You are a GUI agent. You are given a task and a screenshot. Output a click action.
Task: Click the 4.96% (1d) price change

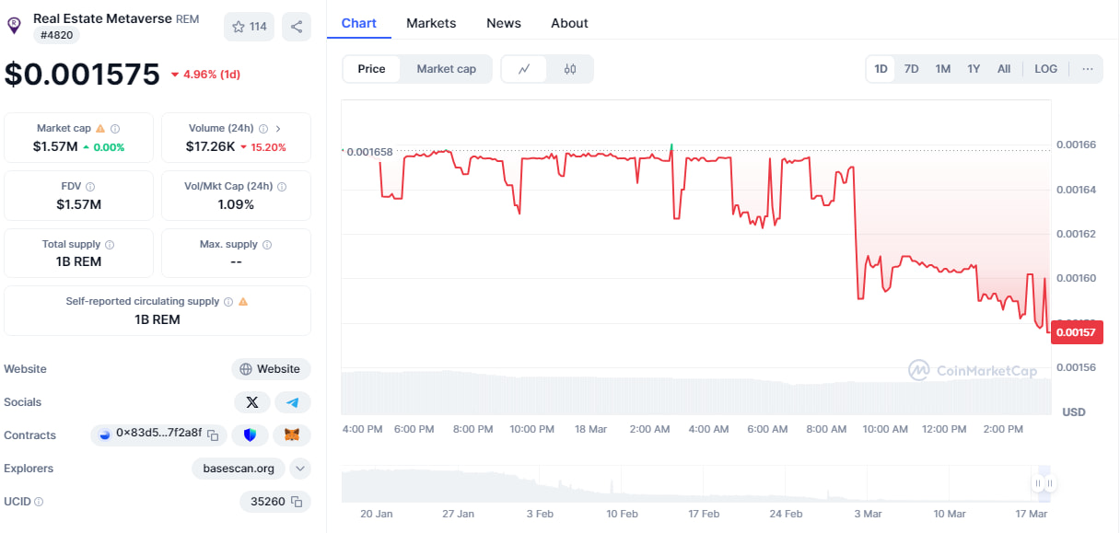click(205, 75)
